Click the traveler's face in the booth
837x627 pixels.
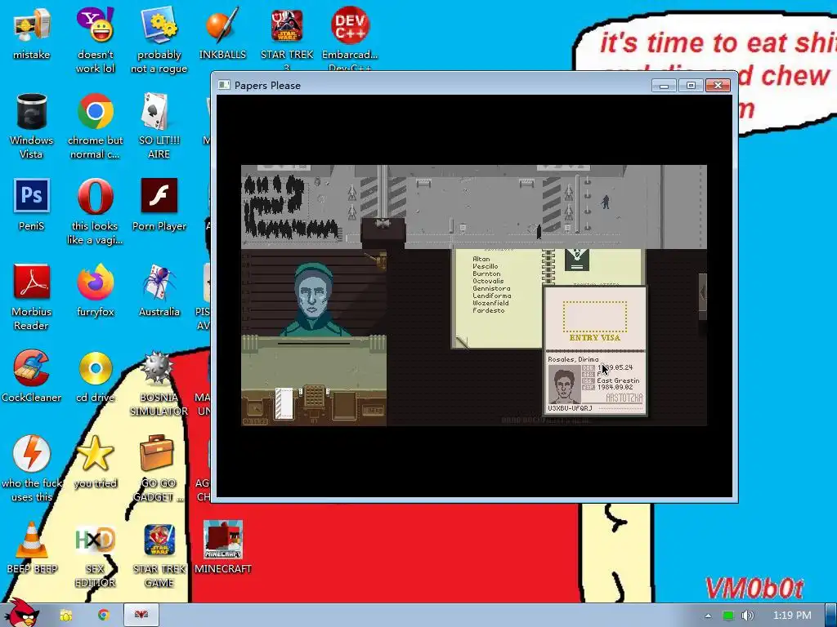point(313,296)
